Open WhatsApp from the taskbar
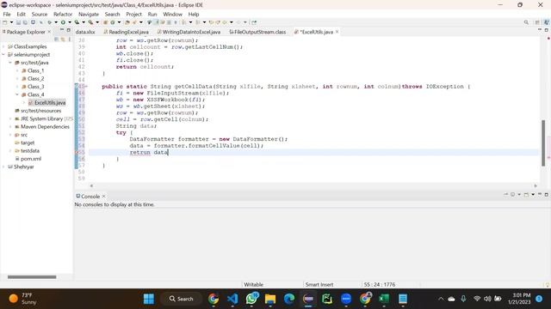The height and width of the screenshot is (309, 551). pyautogui.click(x=251, y=299)
